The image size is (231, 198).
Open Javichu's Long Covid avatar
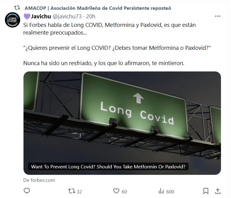[13, 20]
